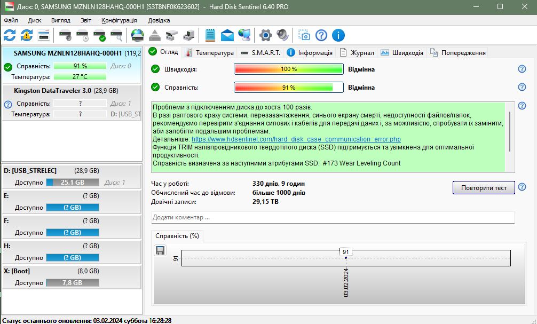Click the question icon by Kingston Справність
This screenshot has width=537, height=324.
click(x=8, y=105)
